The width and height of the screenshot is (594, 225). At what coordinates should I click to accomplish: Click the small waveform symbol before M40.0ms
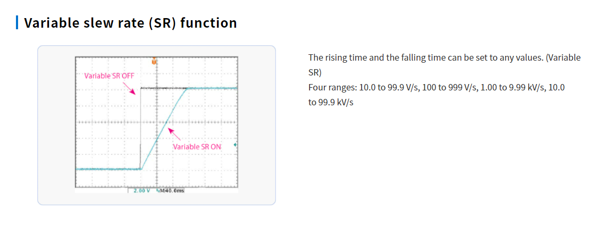[x=158, y=190]
